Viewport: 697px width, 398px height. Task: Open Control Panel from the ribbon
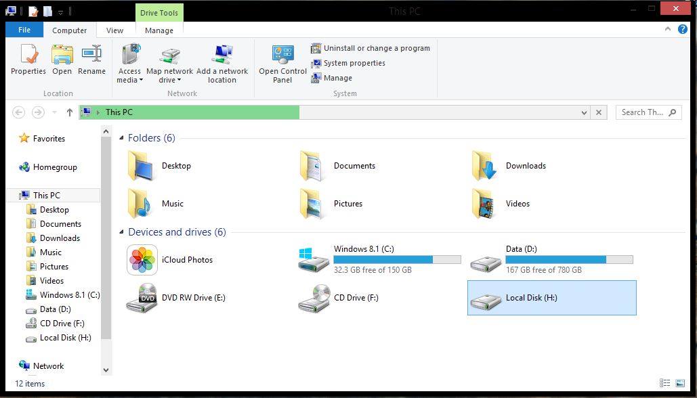282,64
